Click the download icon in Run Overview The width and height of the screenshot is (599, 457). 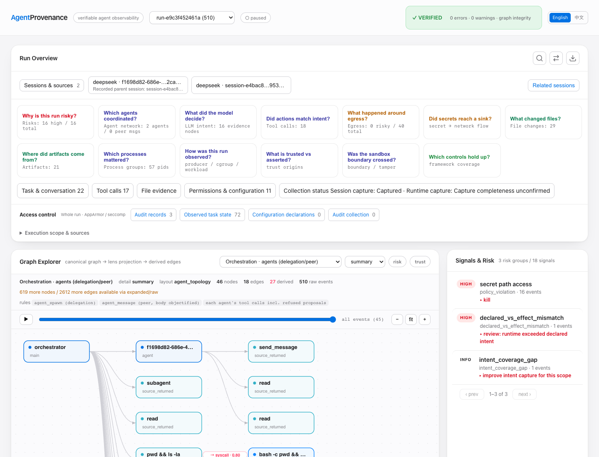click(x=573, y=58)
